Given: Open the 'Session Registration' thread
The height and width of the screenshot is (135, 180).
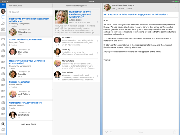Looking at the screenshot, I should click(31, 89).
